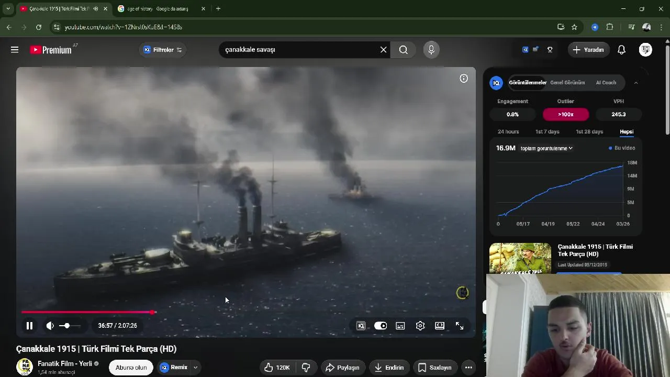This screenshot has width=670, height=377.
Task: Open the Çanakkale 1915 recommended video thumbnail
Action: point(520,259)
